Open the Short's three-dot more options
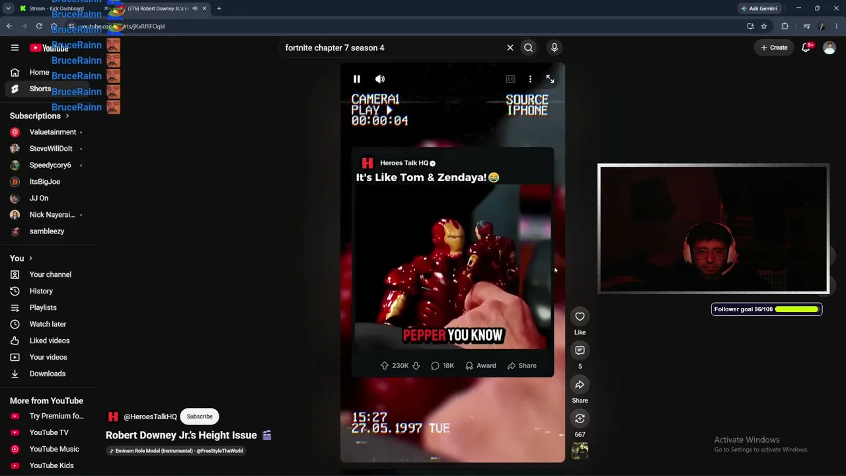This screenshot has width=846, height=476. pos(530,79)
